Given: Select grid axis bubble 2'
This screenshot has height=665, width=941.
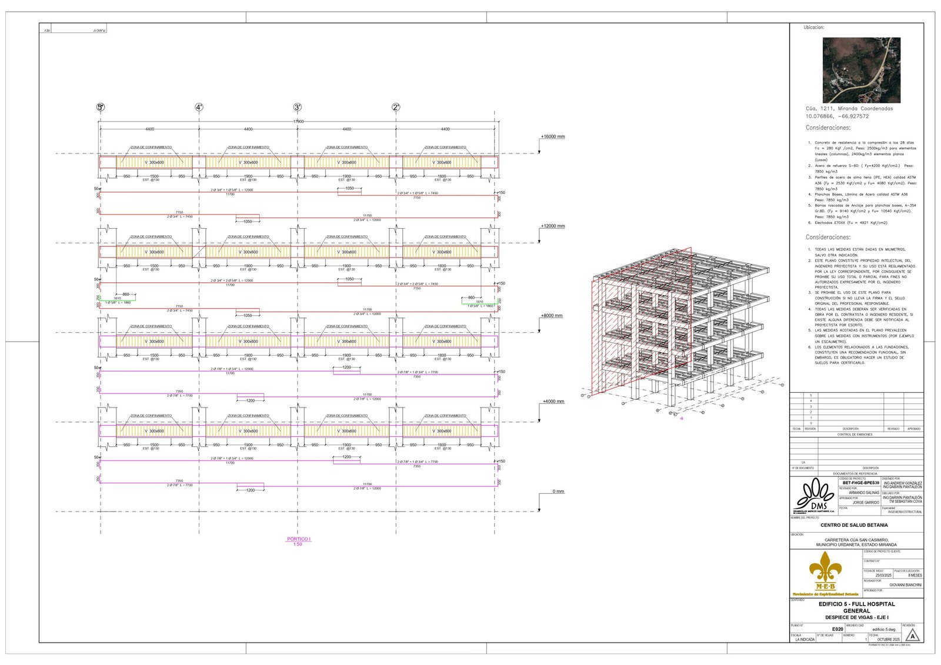Looking at the screenshot, I should 396,107.
